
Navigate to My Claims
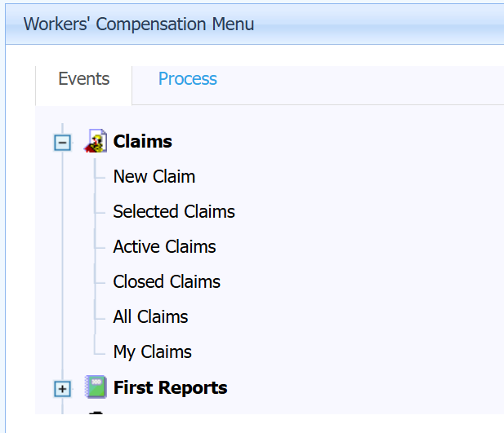click(x=152, y=351)
